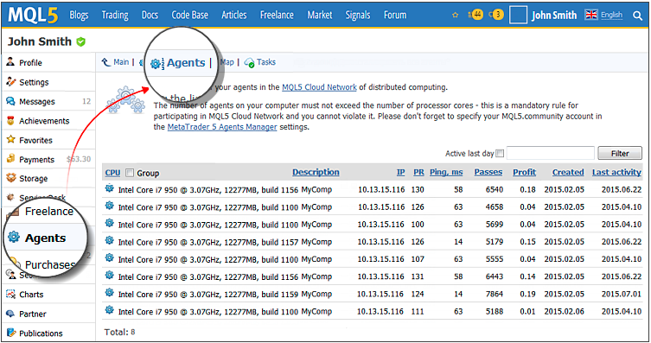Open search with magnifier icon
The width and height of the screenshot is (651, 343).
point(637,16)
